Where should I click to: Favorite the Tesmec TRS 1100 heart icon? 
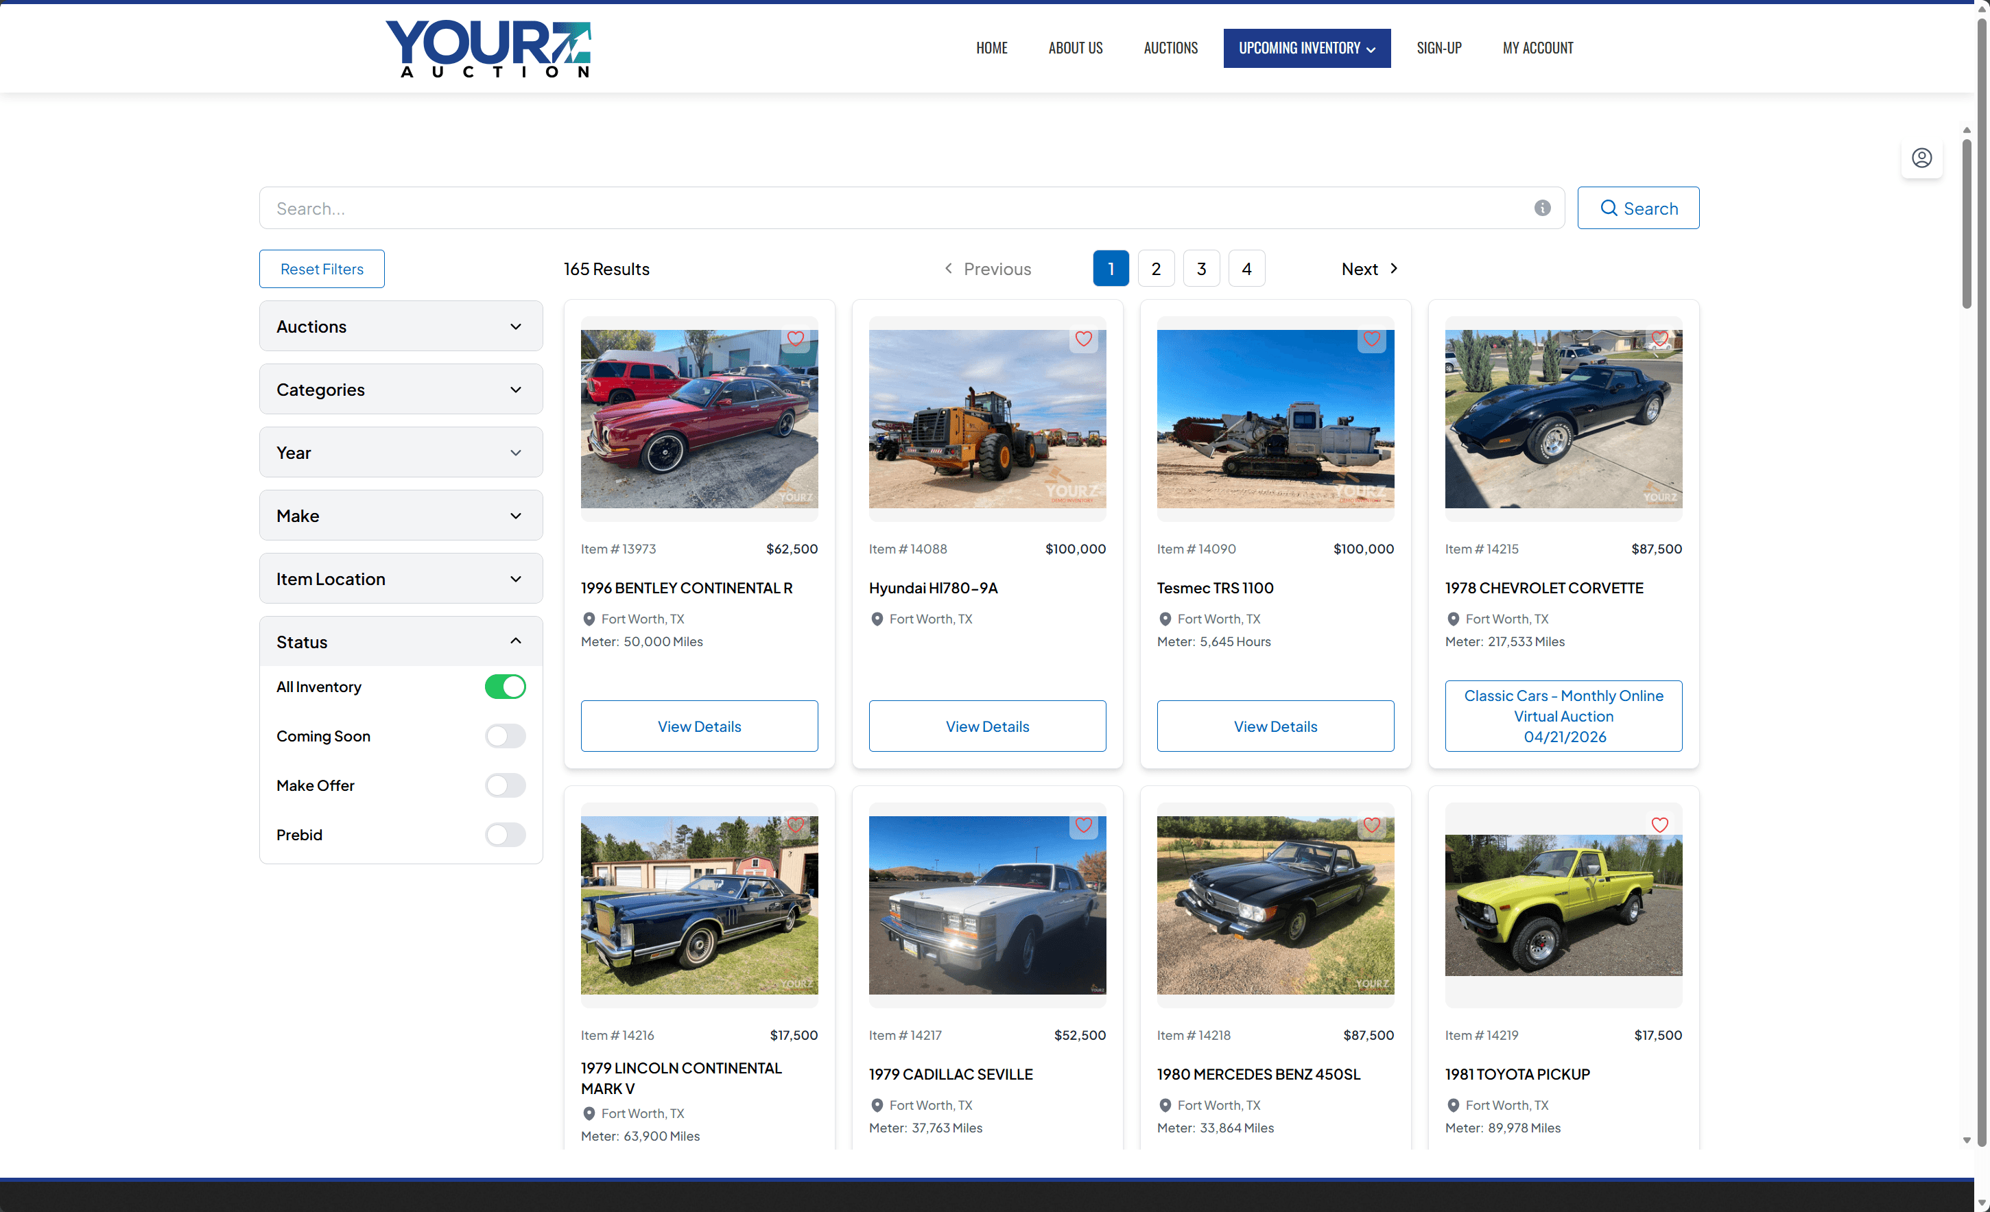1371,338
